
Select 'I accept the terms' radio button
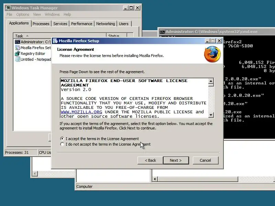(62, 139)
